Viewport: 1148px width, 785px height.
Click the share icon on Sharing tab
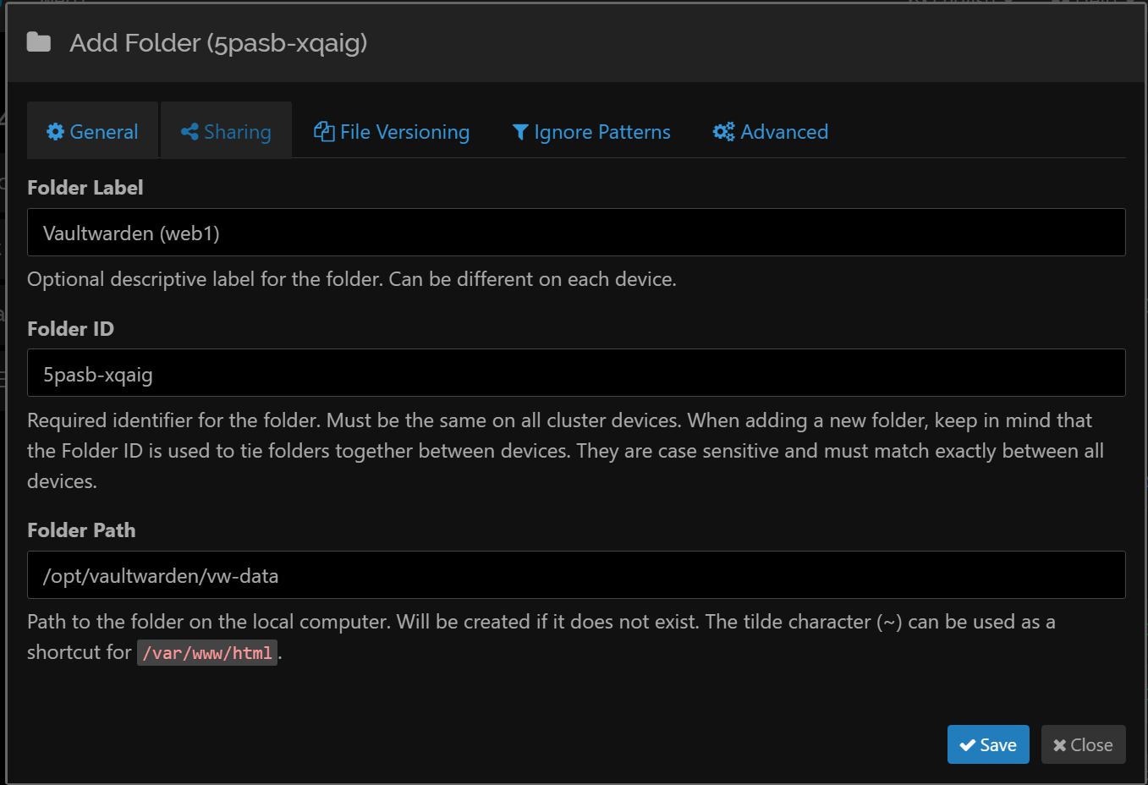point(190,132)
